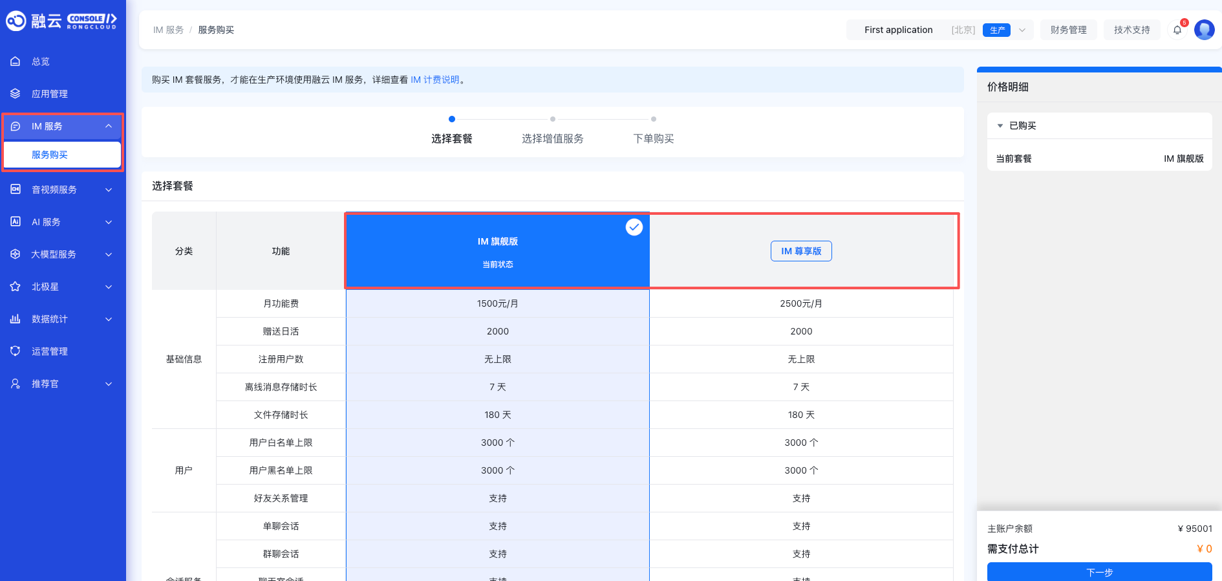Viewport: 1222px width, 581px height.
Task: Click the 需支付总计 label
Action: (x=1013, y=549)
